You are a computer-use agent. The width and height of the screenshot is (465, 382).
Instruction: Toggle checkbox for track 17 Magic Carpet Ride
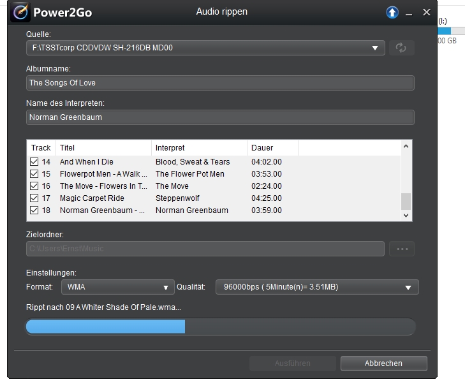[34, 198]
